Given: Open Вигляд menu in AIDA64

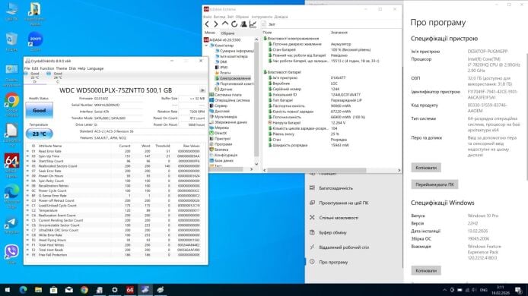Looking at the screenshot, I should tap(219, 17).
